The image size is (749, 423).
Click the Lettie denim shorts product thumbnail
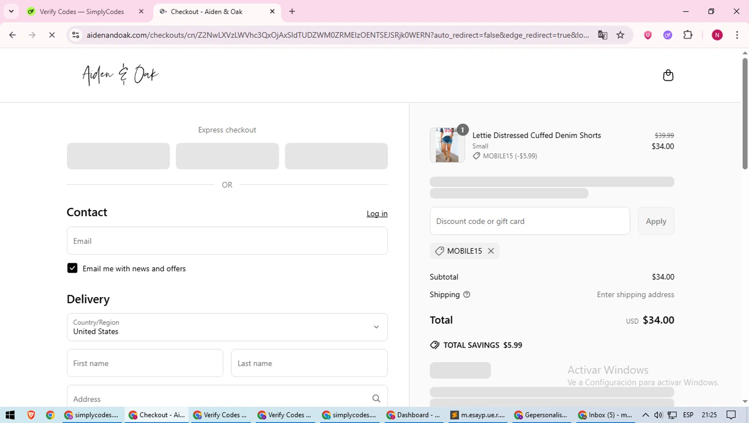tap(447, 145)
